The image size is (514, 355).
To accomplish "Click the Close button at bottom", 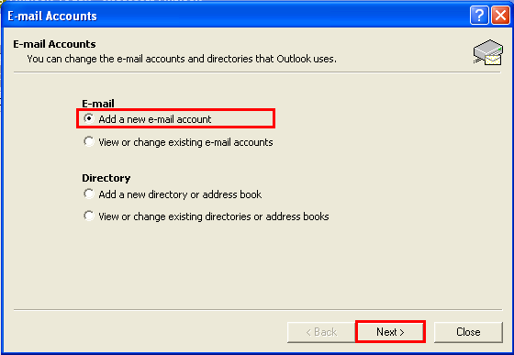I will tap(468, 332).
